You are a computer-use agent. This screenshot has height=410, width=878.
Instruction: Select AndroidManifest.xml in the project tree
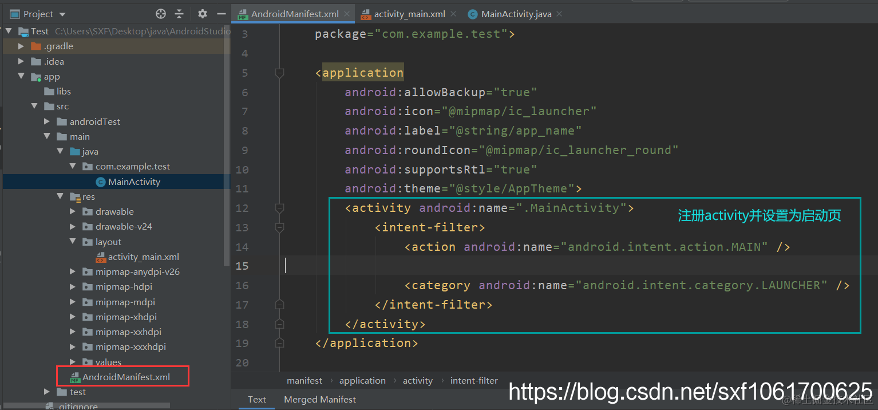click(126, 377)
